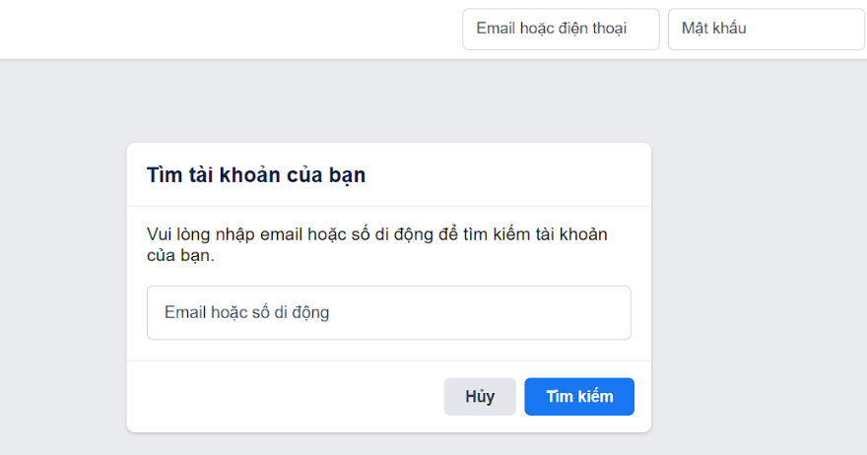867x455 pixels.
Task: Click the 'Email hoặc số di động' search field
Action: pos(388,313)
